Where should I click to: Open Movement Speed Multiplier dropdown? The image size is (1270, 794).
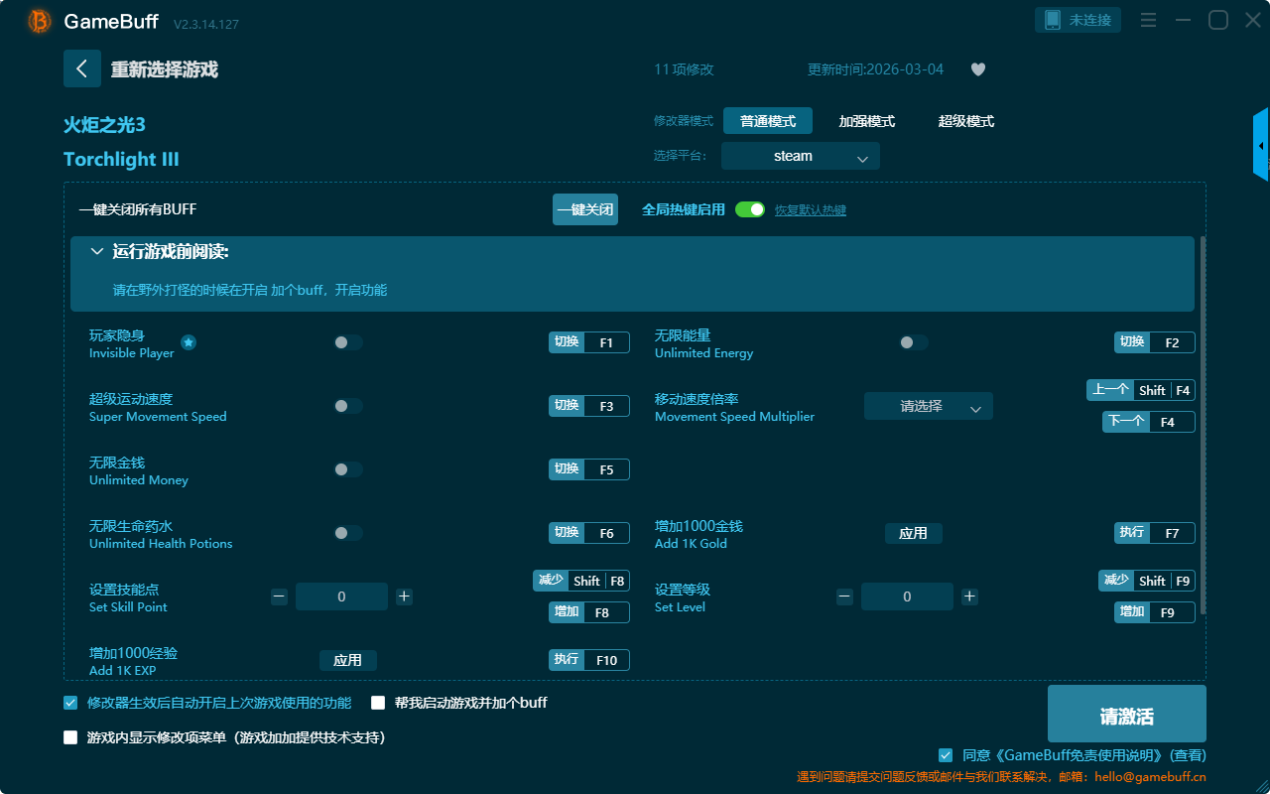coord(928,406)
